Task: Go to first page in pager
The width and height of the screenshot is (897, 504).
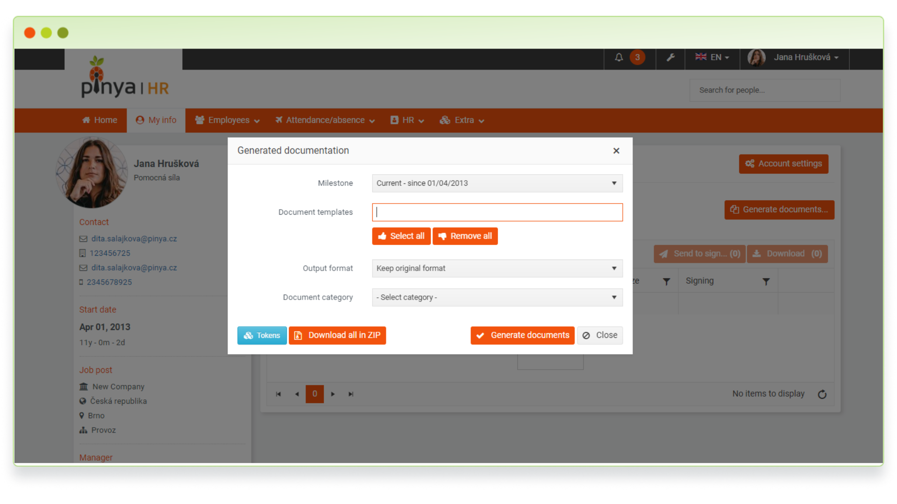Action: coord(278,394)
